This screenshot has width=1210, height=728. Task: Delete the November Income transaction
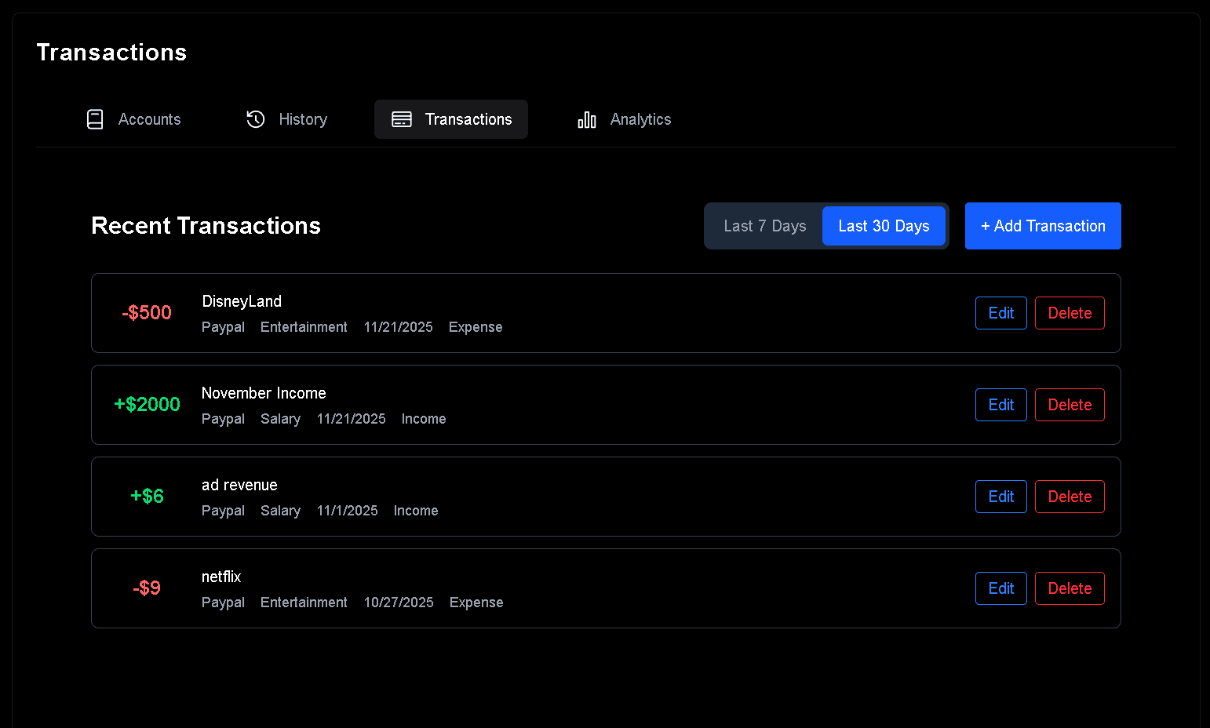coord(1070,405)
